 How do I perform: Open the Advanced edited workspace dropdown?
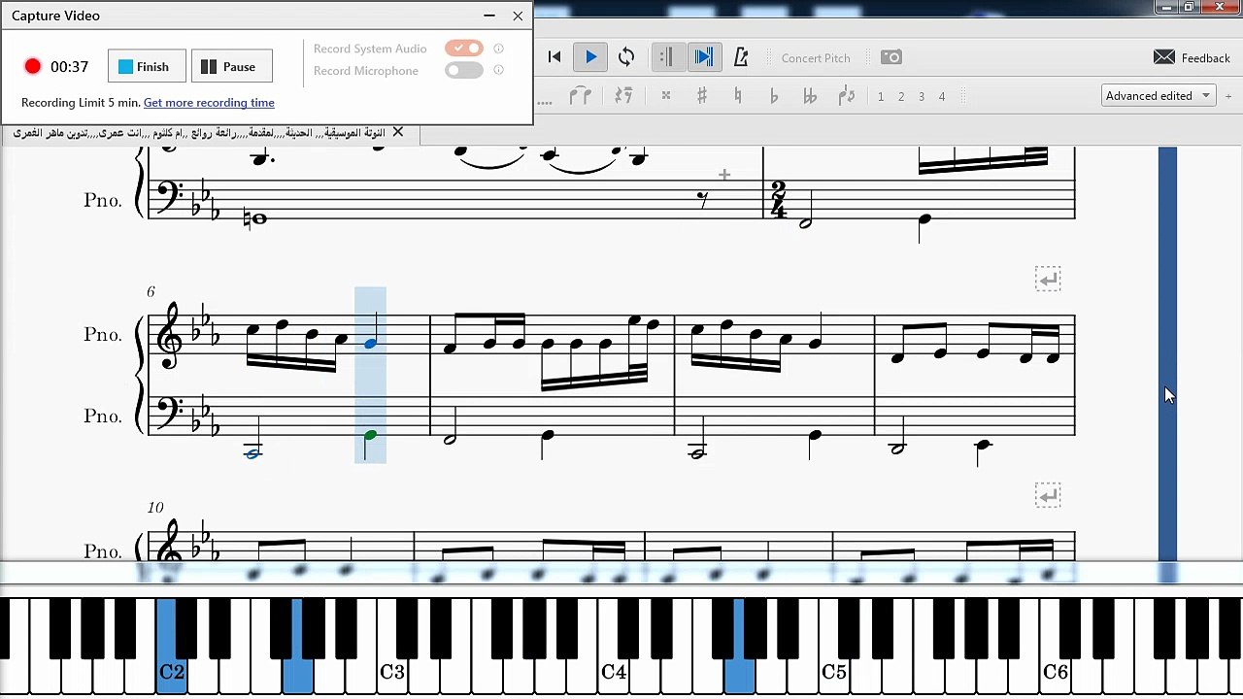(x=1159, y=95)
